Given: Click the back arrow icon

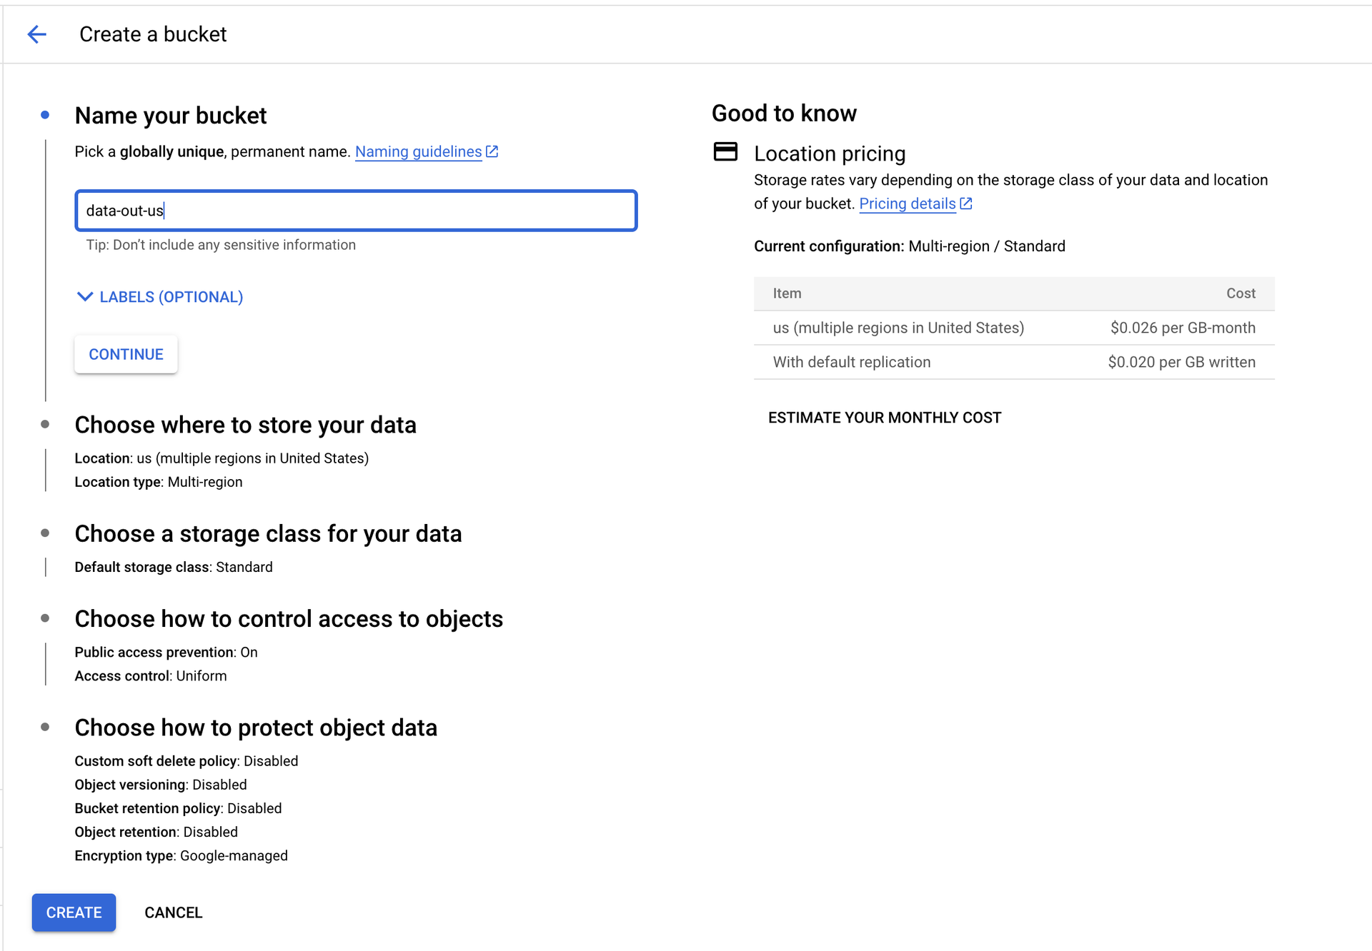Looking at the screenshot, I should pyautogui.click(x=36, y=34).
